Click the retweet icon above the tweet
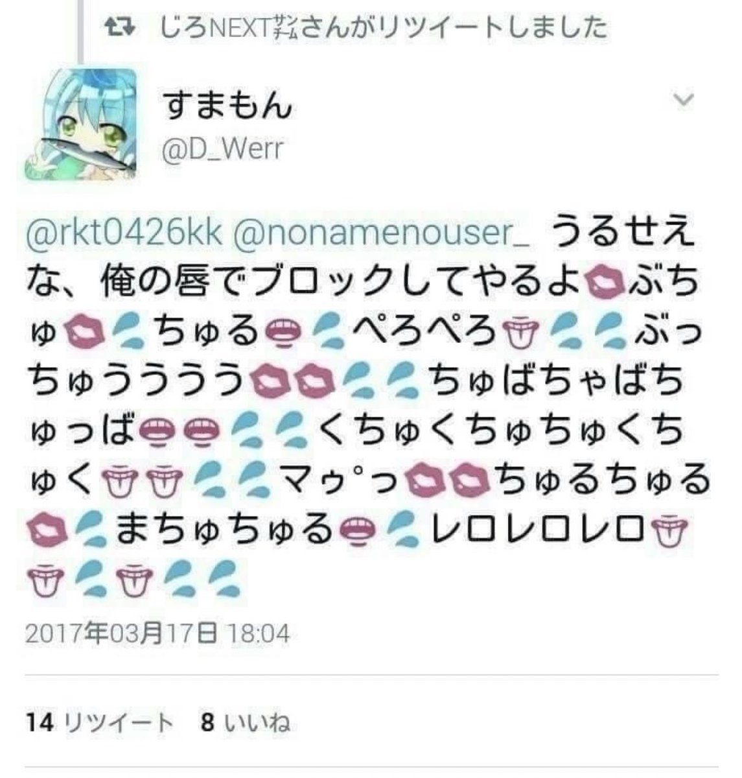The width and height of the screenshot is (742, 778). [120, 26]
